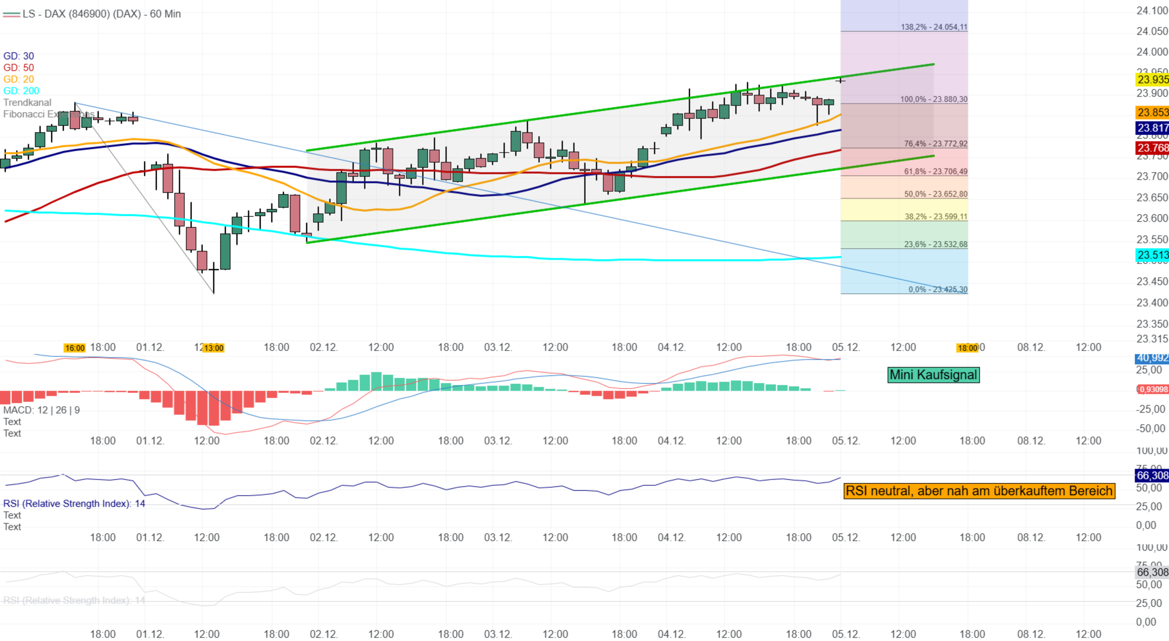This screenshot has height=641, width=1169.
Task: Click the RSI (Relative Strength Index): 14 label
Action: pyautogui.click(x=74, y=504)
